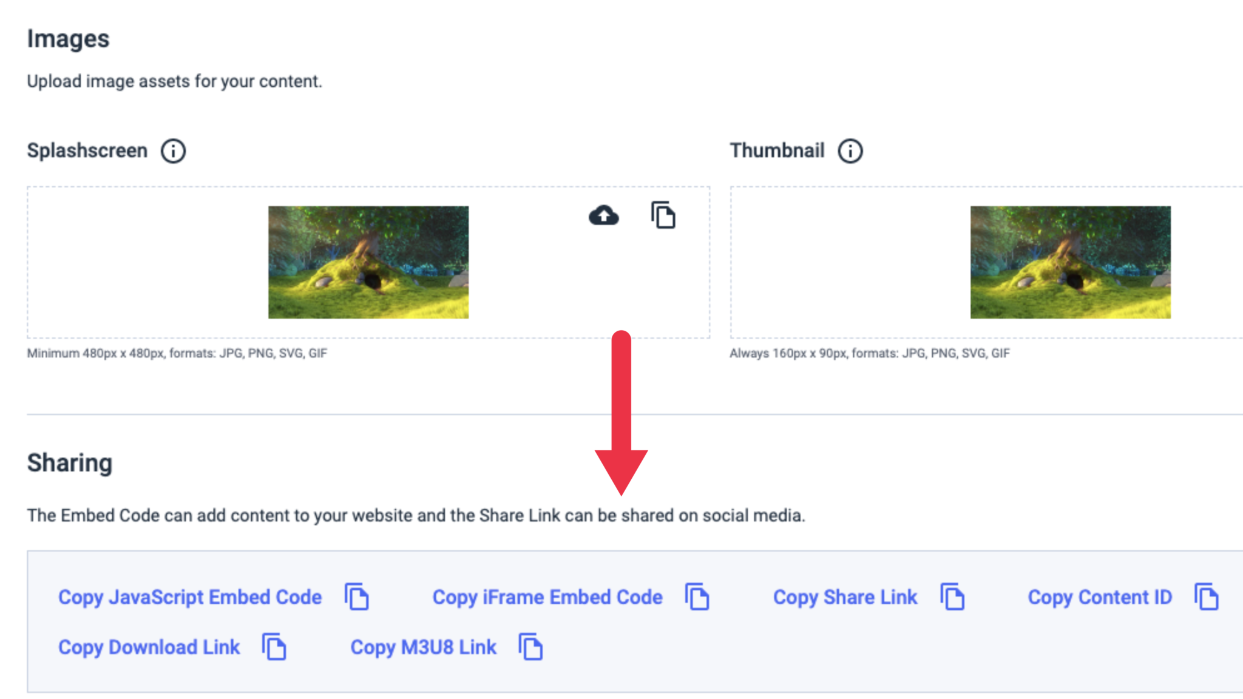The width and height of the screenshot is (1243, 699).
Task: Click the copy icon beside Copy M3U8 Link
Action: (530, 647)
